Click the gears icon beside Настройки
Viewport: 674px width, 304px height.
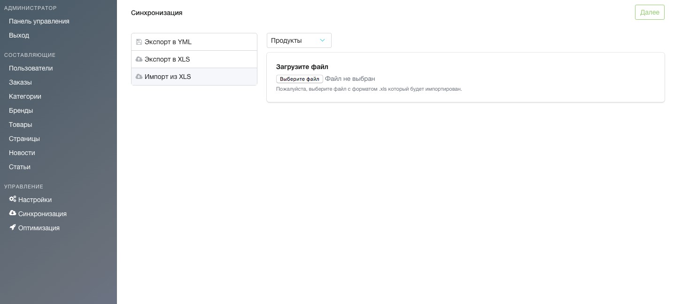point(13,199)
